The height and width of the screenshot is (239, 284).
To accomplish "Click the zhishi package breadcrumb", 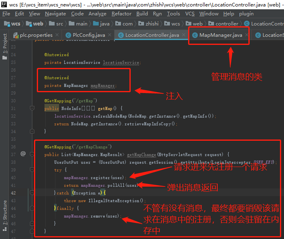I will coord(148,24).
